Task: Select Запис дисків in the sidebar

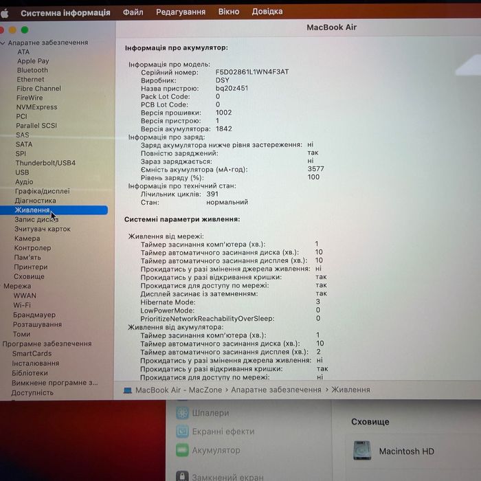Action: coord(36,220)
